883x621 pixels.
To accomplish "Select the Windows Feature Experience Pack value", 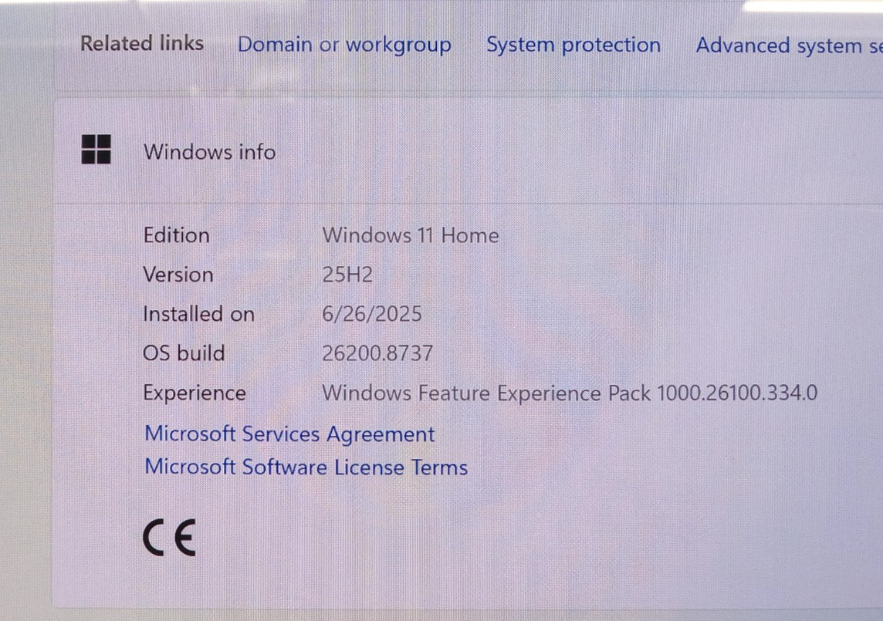I will pyautogui.click(x=570, y=393).
